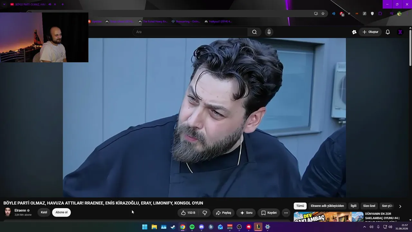Click the Soru ask button
Viewport: 412px width, 232px height.
coord(246,213)
